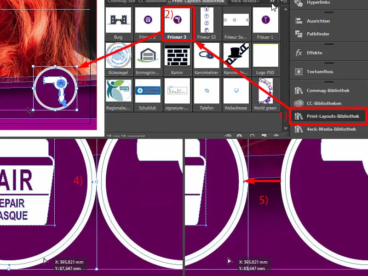Click the library scrollbar up arrow
The width and height of the screenshot is (368, 276).
coord(285,9)
